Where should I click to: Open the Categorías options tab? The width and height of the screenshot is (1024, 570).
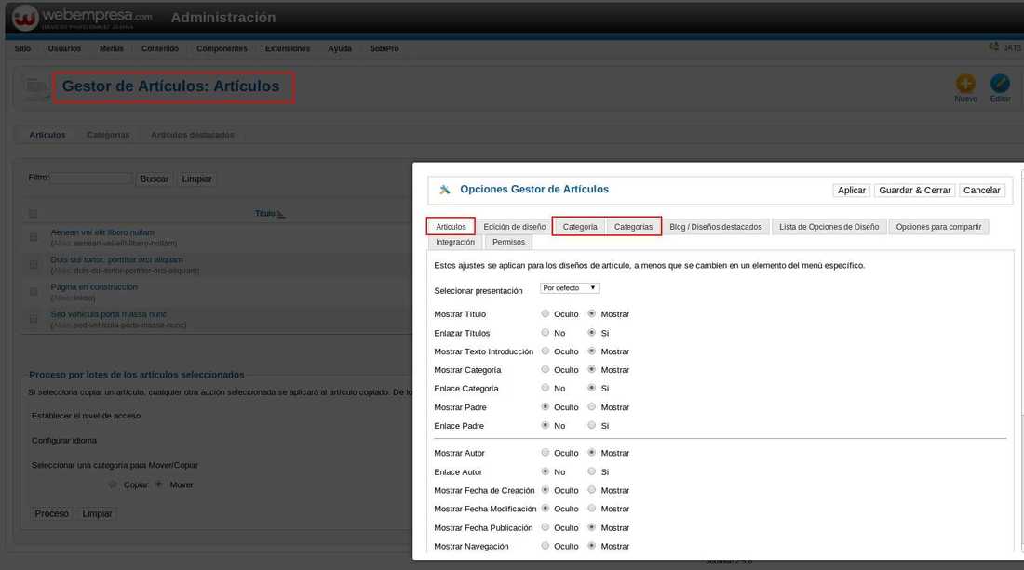pyautogui.click(x=633, y=226)
